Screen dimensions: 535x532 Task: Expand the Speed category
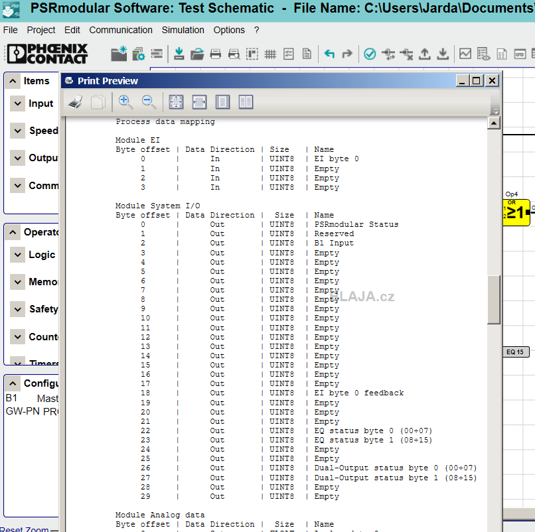[17, 131]
